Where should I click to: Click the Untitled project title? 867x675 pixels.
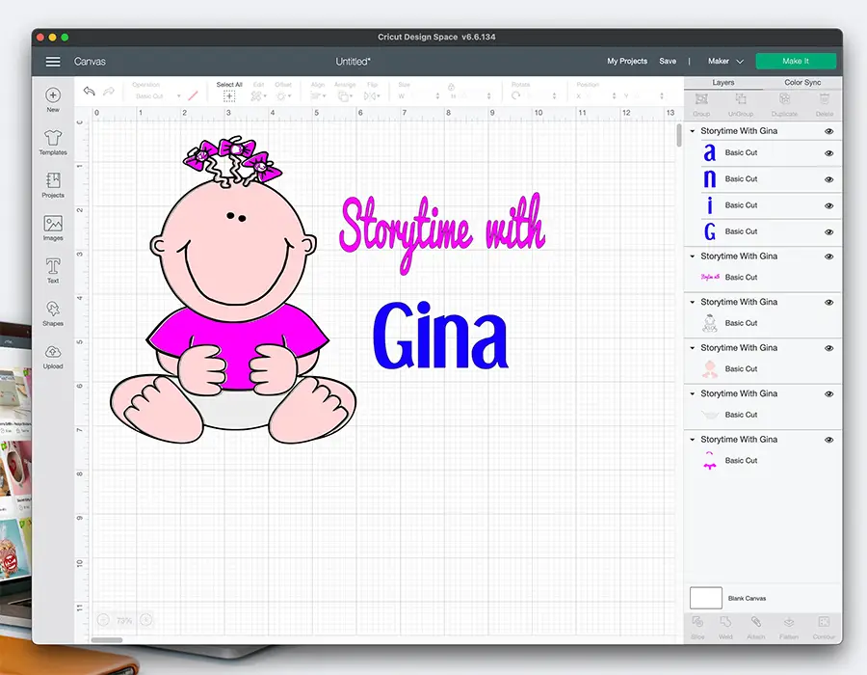tap(353, 62)
